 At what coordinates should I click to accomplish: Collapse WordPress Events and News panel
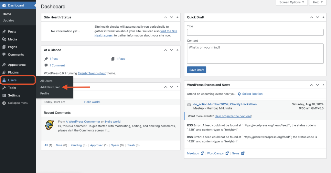323,85
